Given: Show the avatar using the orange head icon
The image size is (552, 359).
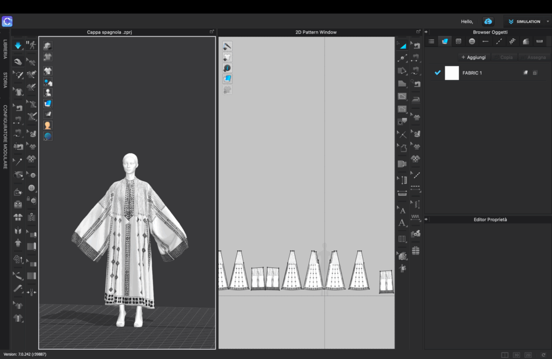Looking at the screenshot, I should (x=48, y=125).
